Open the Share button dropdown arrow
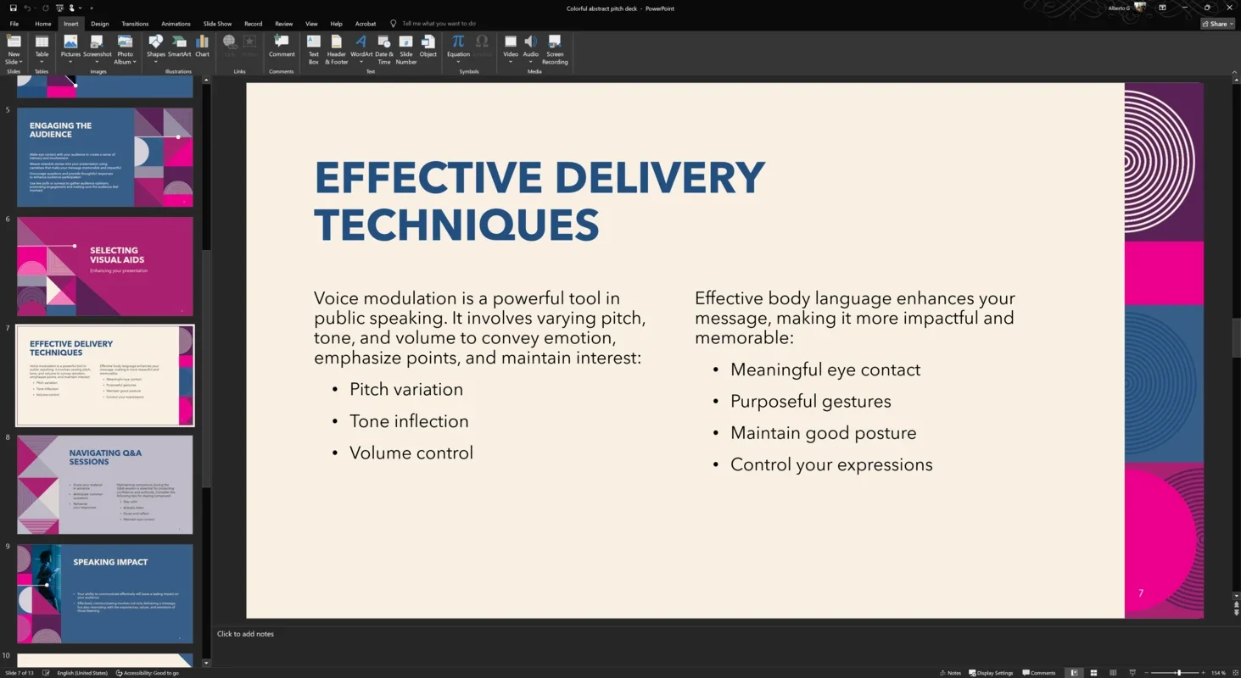The height and width of the screenshot is (678, 1241). pos(1232,24)
